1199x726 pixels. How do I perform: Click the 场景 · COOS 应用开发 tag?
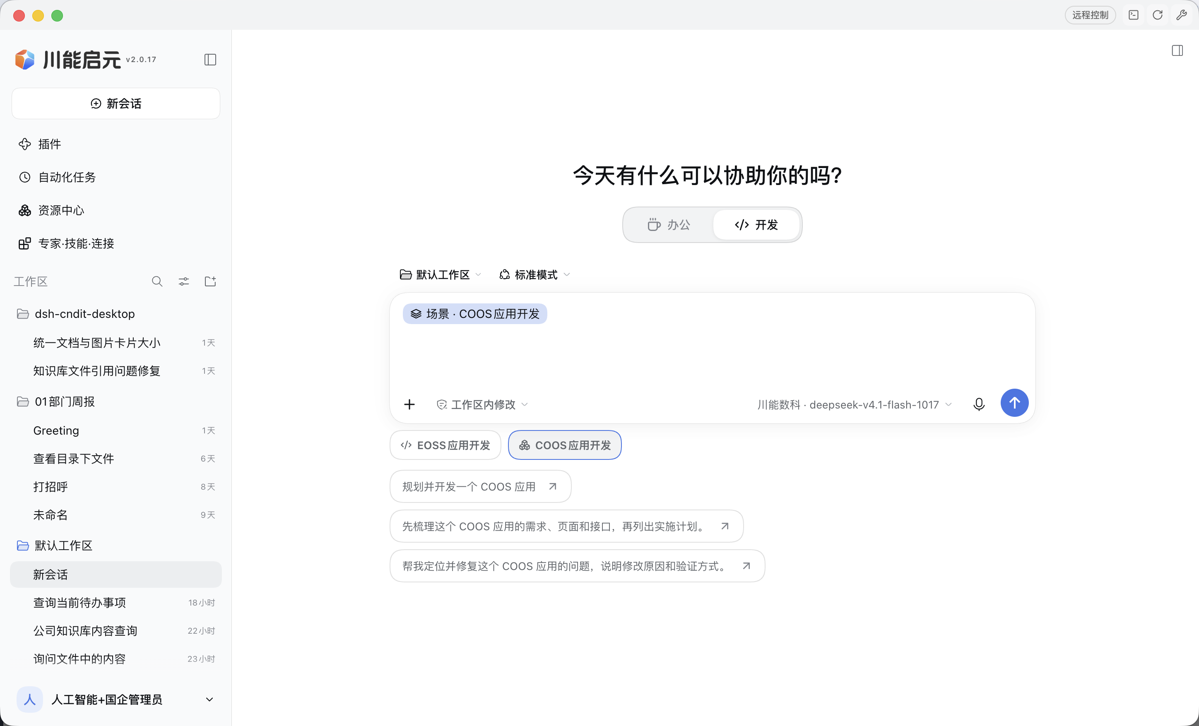coord(475,314)
